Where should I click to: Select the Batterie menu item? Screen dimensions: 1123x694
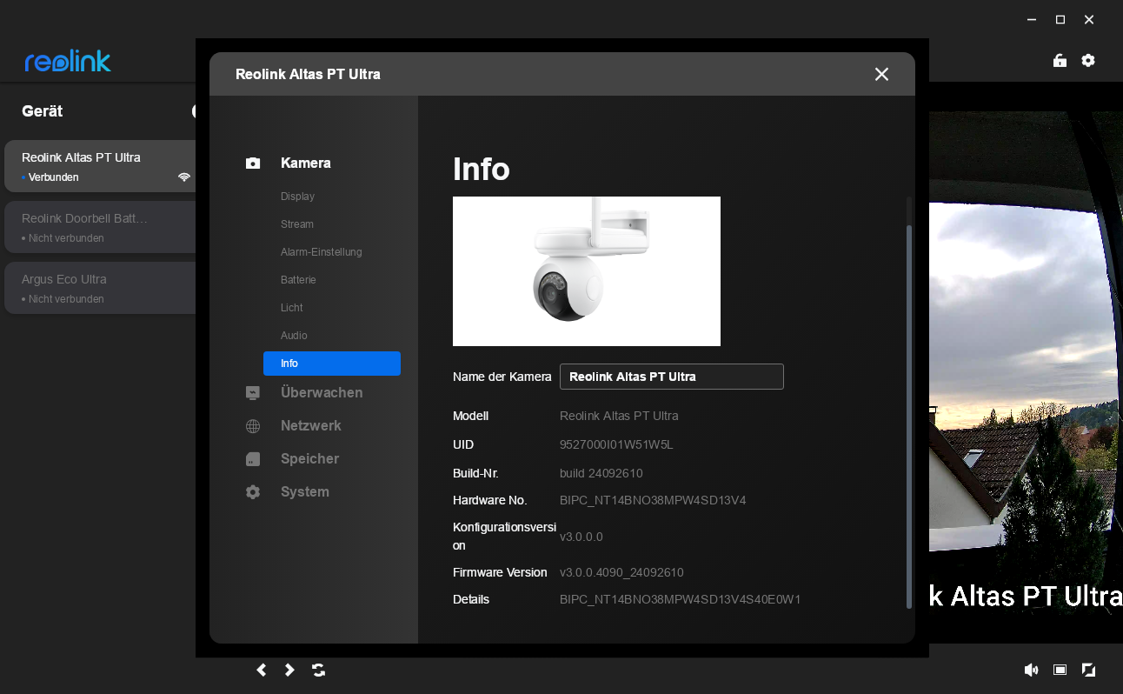298,280
